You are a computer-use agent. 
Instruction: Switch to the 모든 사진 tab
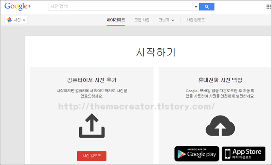click(142, 20)
